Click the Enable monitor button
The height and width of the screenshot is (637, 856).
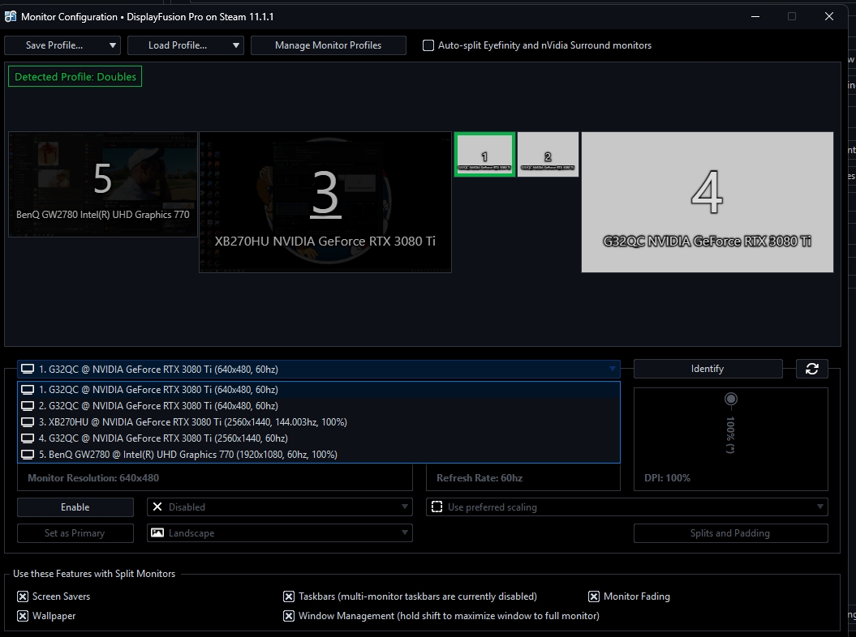click(75, 507)
